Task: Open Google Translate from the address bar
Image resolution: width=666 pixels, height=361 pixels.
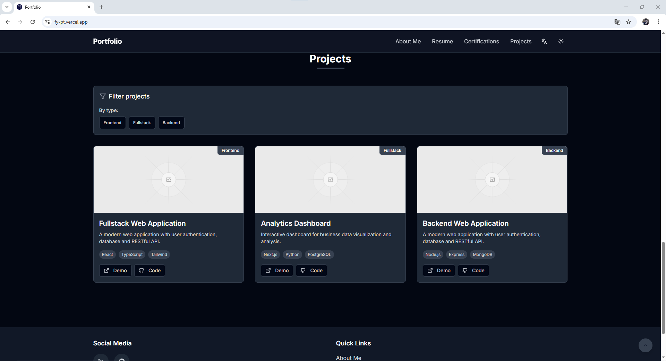Action: click(617, 22)
